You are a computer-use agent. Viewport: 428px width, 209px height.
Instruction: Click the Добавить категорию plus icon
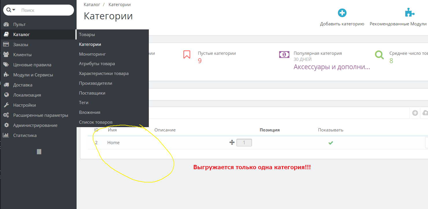click(x=342, y=13)
